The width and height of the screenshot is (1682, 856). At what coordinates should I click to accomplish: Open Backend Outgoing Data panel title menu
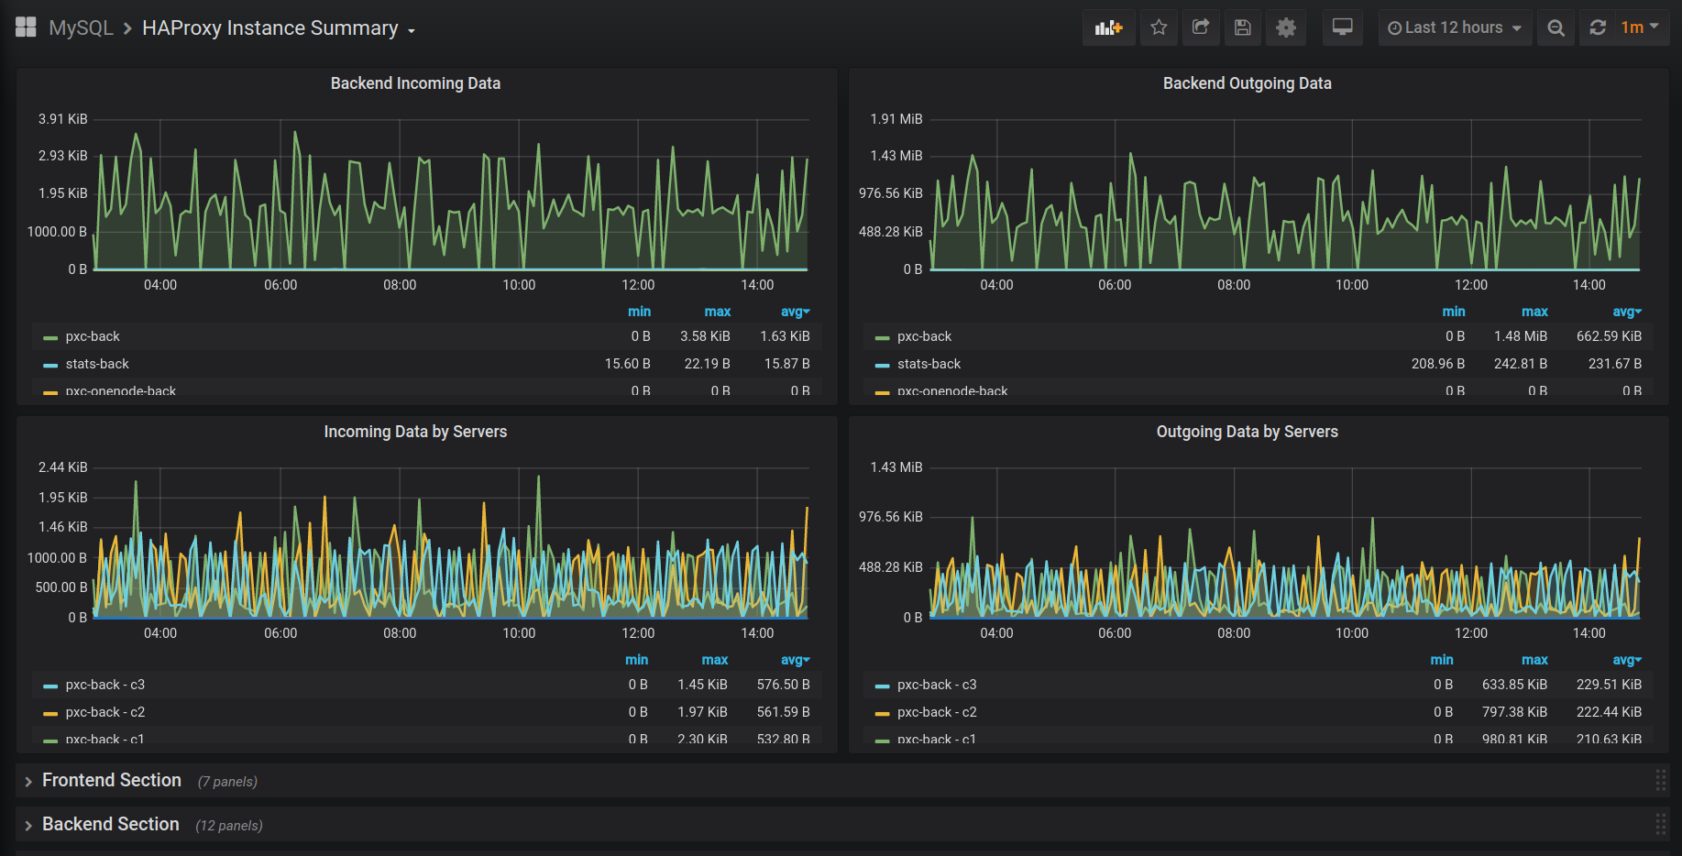pos(1247,83)
